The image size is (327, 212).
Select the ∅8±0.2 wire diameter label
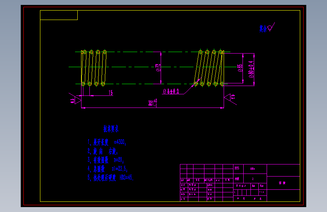click(x=171, y=91)
